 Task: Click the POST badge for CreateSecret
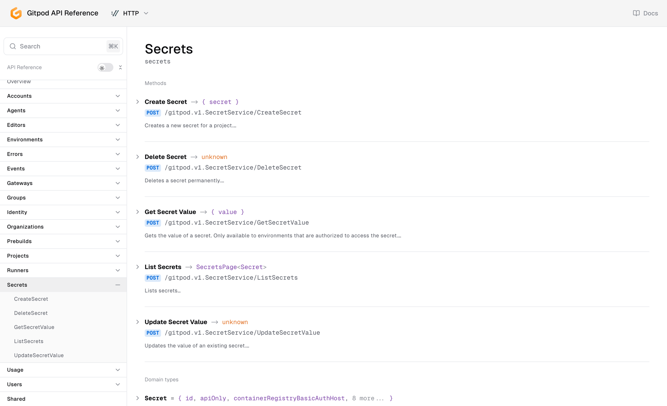click(153, 113)
